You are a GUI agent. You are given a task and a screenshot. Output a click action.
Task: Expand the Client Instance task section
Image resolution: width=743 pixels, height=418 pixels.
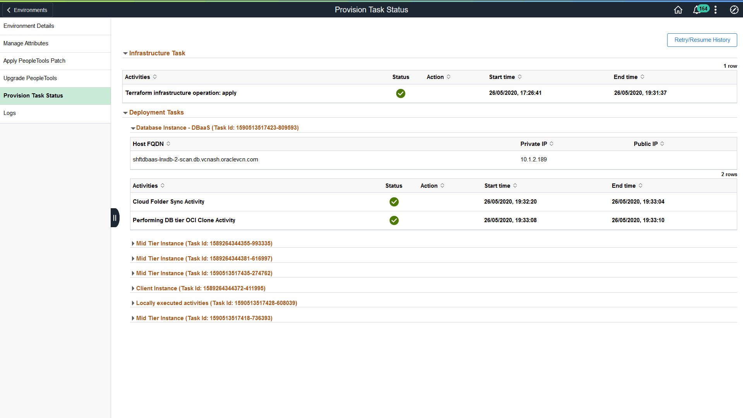coord(133,288)
